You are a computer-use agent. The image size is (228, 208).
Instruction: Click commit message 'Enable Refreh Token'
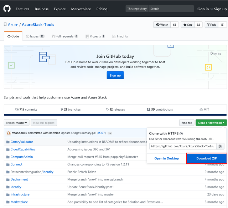pyautogui.click(x=82, y=172)
